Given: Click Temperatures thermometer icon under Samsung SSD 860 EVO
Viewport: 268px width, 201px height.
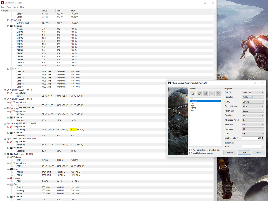Looking at the screenshot, I should (x=11, y=111).
